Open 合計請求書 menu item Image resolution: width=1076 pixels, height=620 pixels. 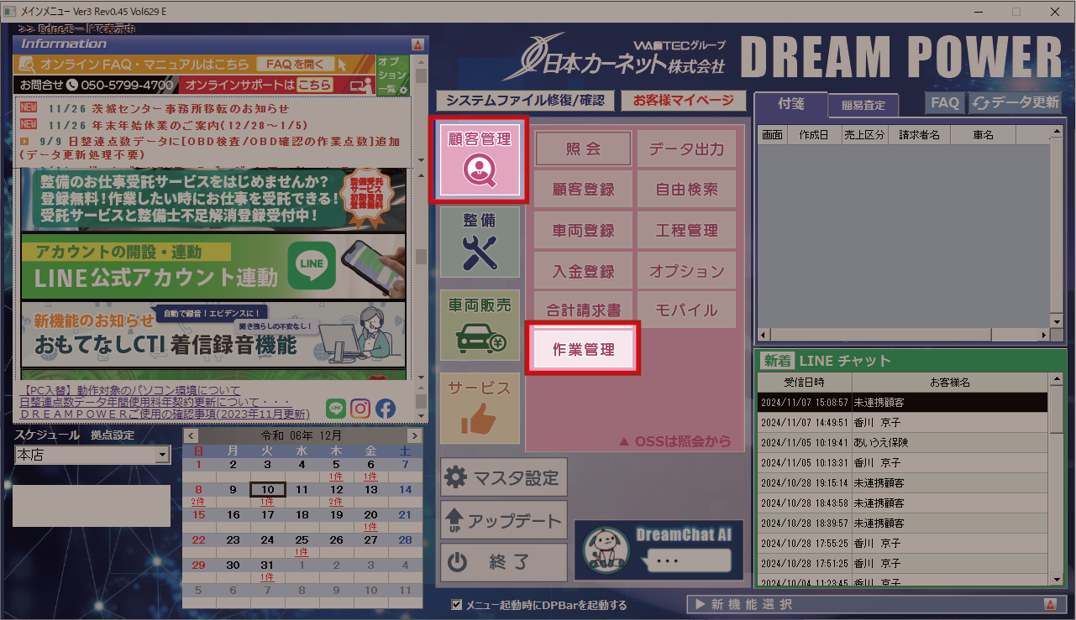583,310
